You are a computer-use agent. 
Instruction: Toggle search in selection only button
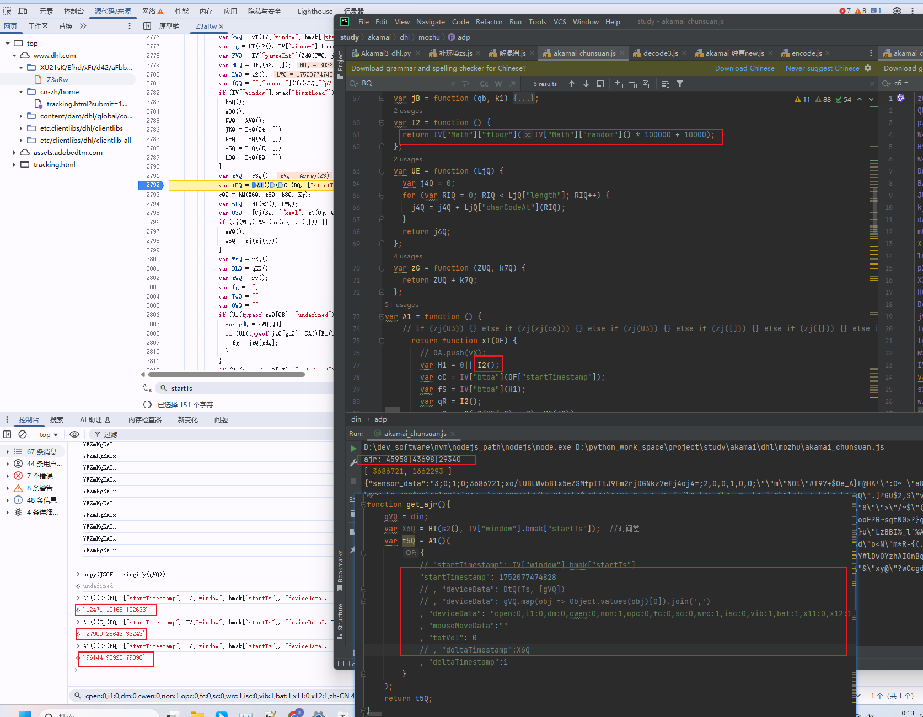pyautogui.click(x=666, y=84)
